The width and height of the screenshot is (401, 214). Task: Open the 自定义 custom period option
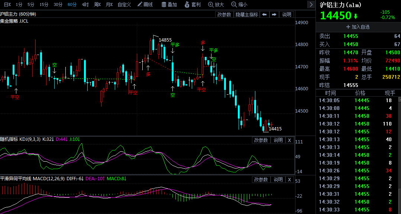(x=124, y=4)
